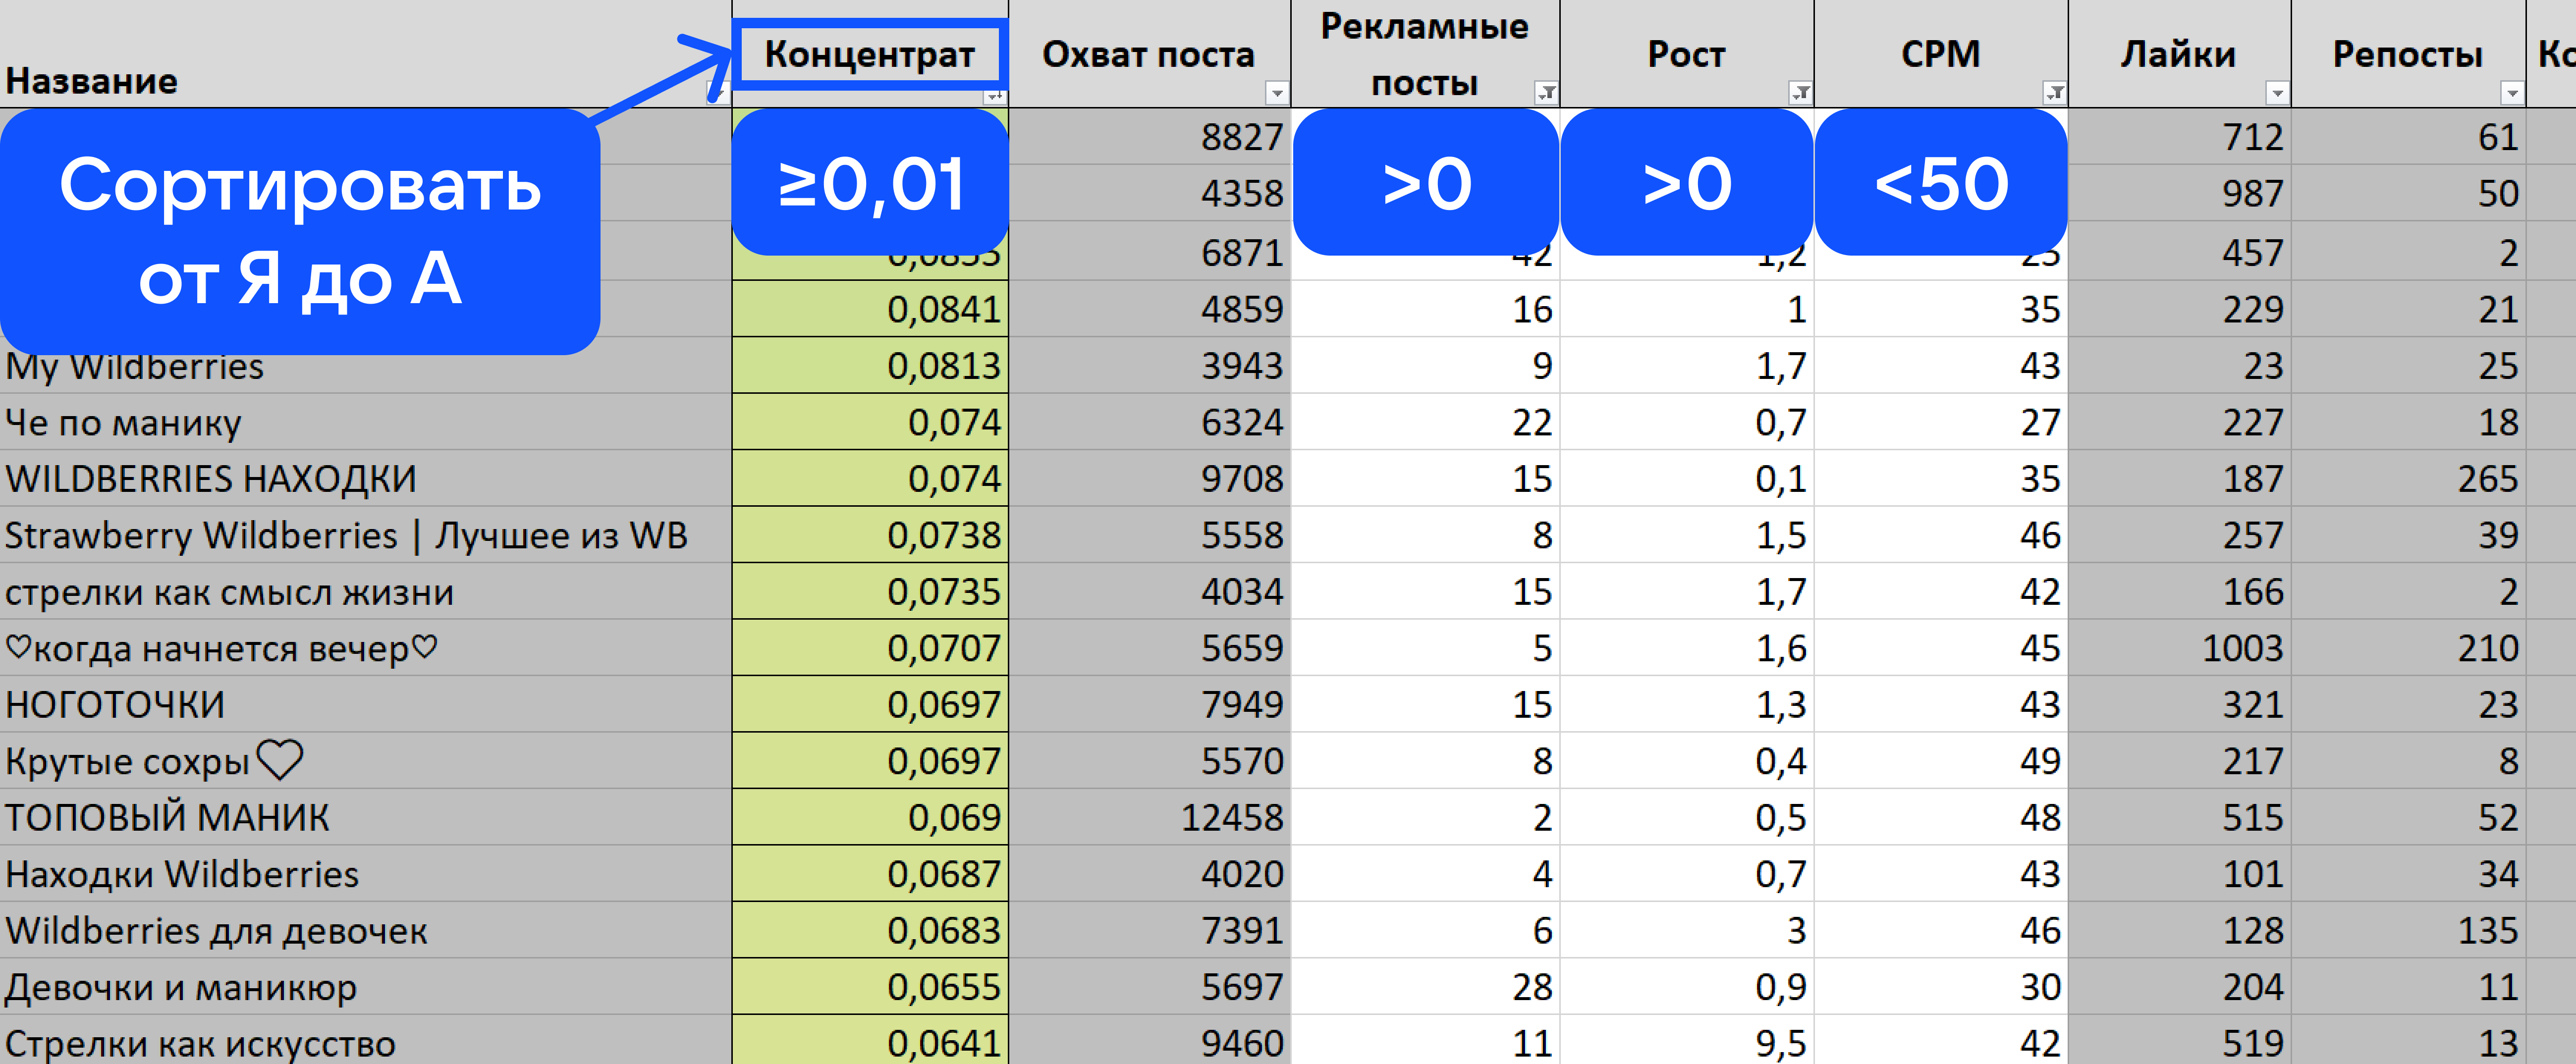This screenshot has width=2576, height=1064.
Task: Select the Репосты header cell
Action: point(2408,54)
